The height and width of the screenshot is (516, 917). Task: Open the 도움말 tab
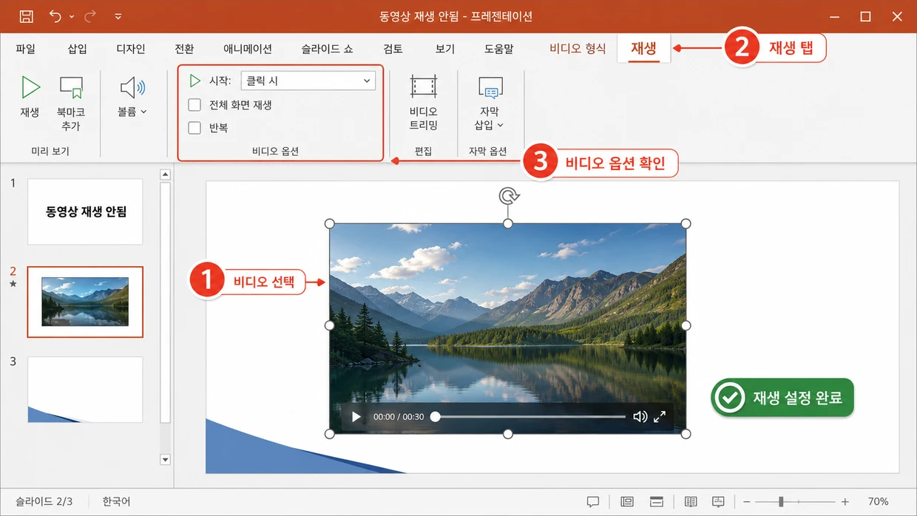(498, 49)
